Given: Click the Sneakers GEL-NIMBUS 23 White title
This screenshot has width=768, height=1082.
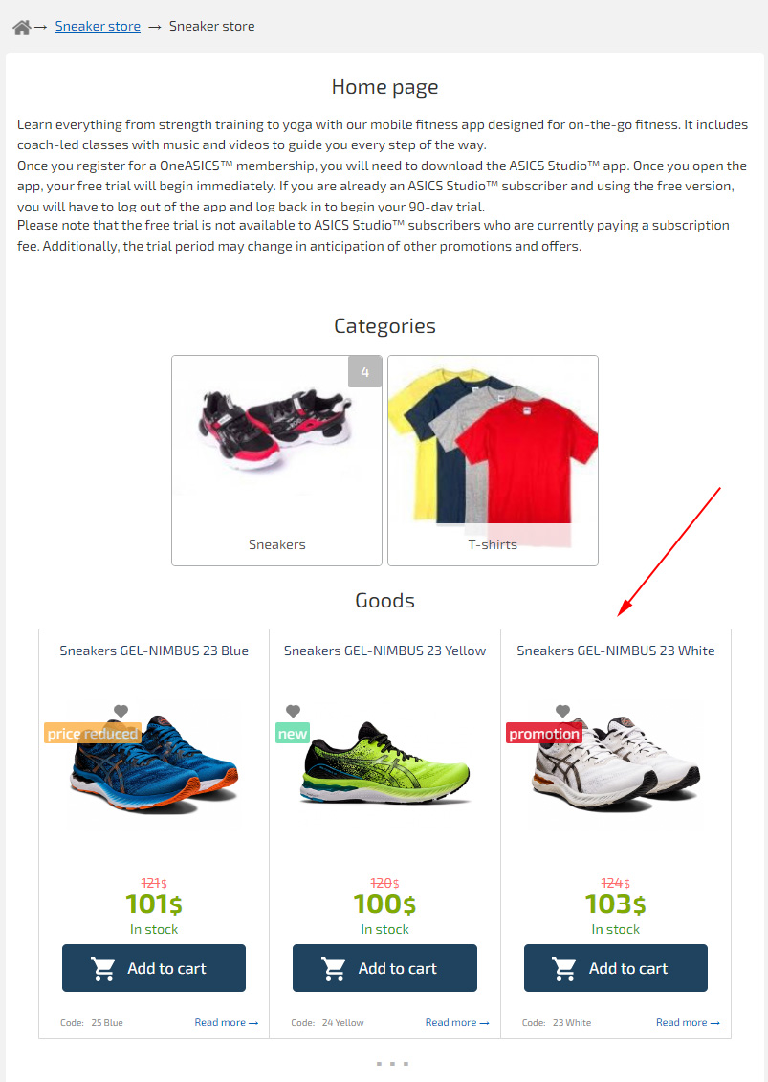Looking at the screenshot, I should coord(616,650).
